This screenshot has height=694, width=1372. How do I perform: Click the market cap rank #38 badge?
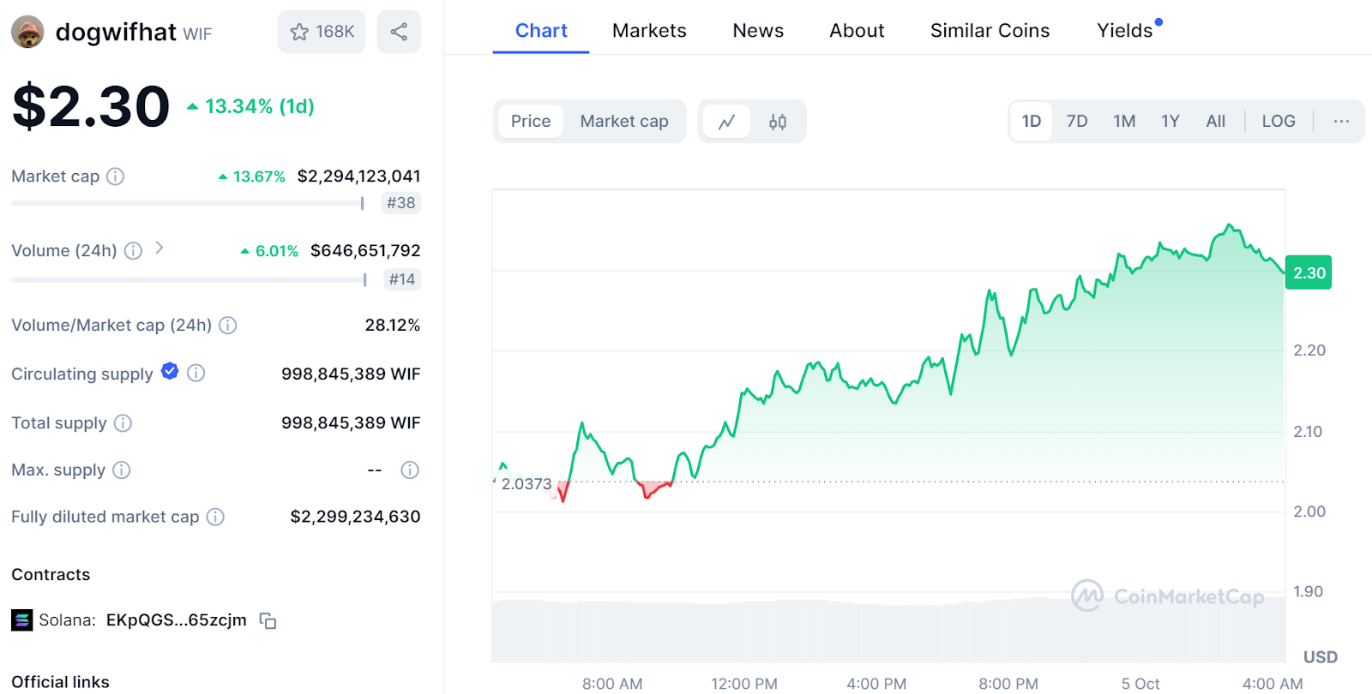400,203
